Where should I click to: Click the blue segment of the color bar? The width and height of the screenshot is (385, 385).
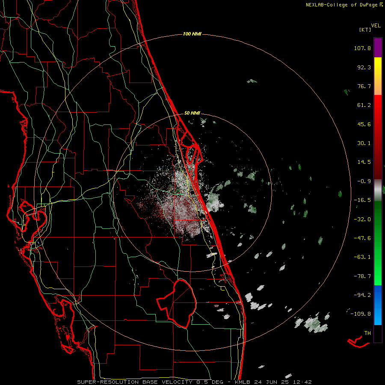[378, 305]
